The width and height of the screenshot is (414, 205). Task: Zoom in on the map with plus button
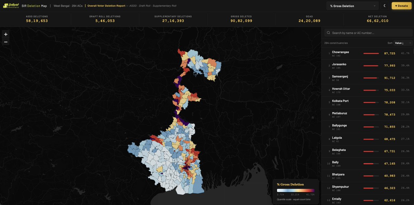pyautogui.click(x=6, y=34)
